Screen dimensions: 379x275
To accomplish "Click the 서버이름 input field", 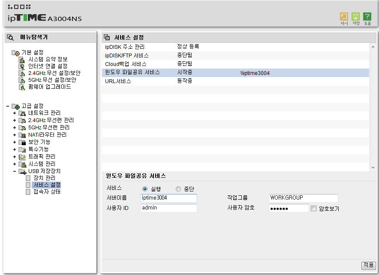I will click(x=169, y=198).
